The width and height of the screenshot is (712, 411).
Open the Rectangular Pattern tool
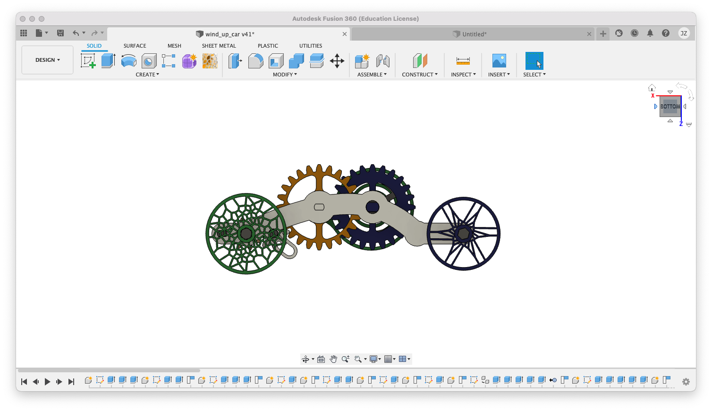coord(169,61)
